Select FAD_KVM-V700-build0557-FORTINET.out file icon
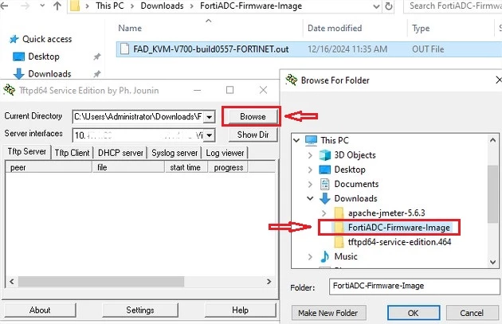502x324 pixels. tap(124, 49)
